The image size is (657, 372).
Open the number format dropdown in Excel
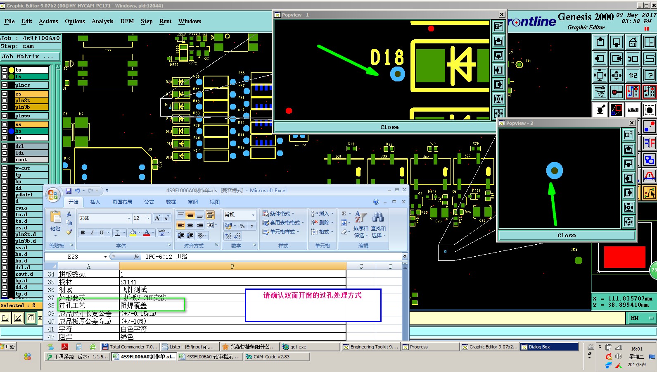253,215
